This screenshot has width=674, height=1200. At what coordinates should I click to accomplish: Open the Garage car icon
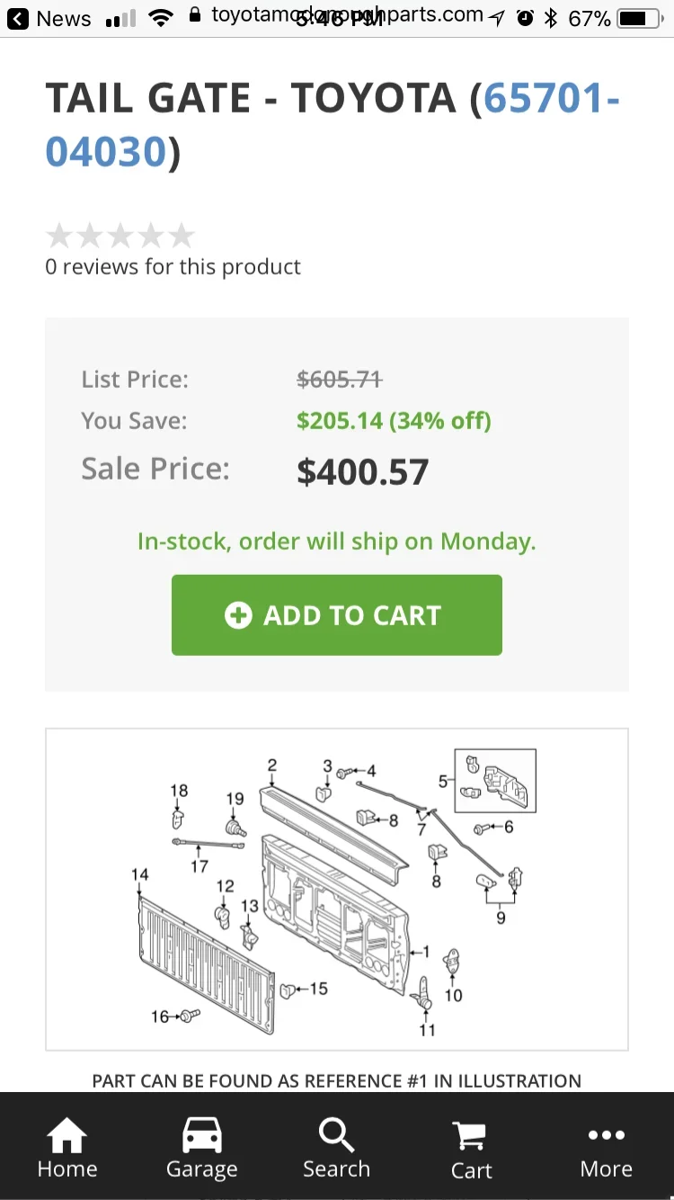(x=202, y=1135)
